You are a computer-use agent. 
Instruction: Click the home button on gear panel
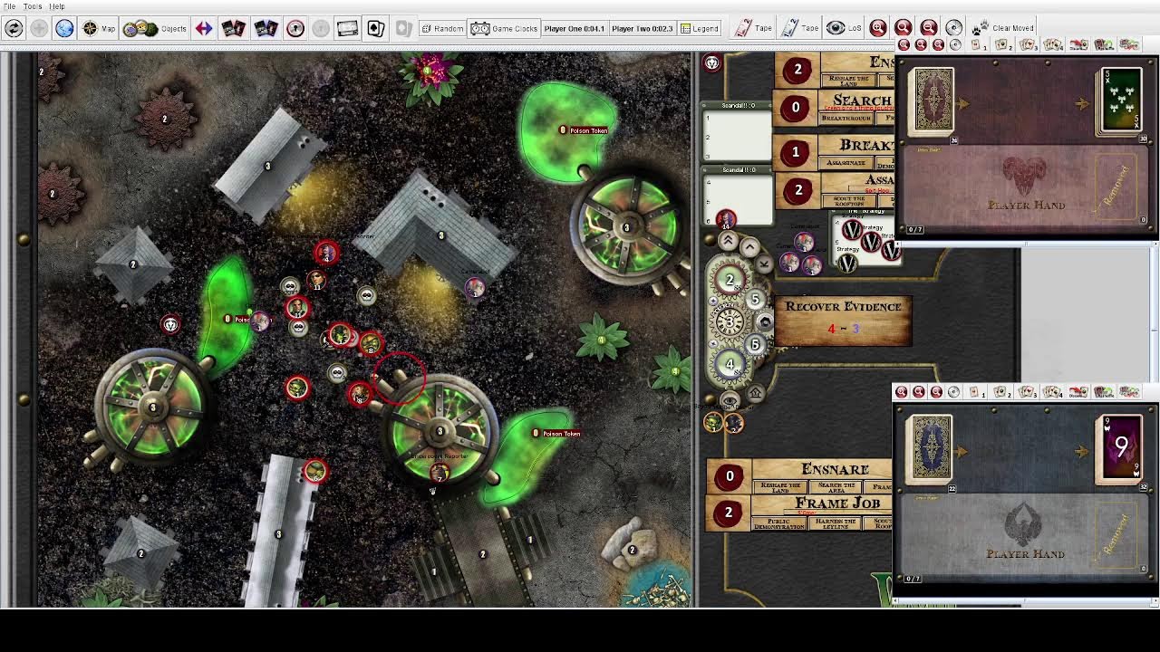[755, 393]
